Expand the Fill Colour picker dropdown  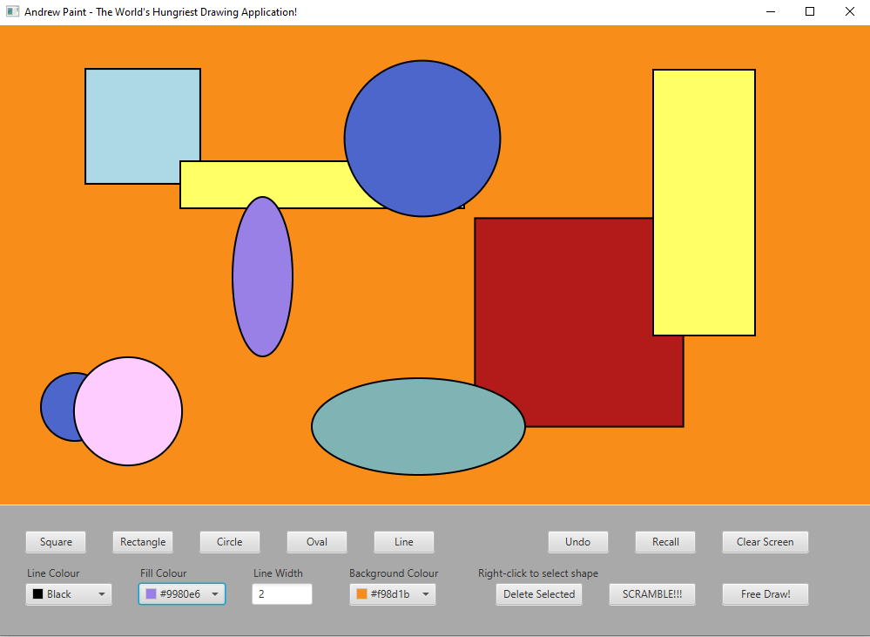tap(182, 594)
